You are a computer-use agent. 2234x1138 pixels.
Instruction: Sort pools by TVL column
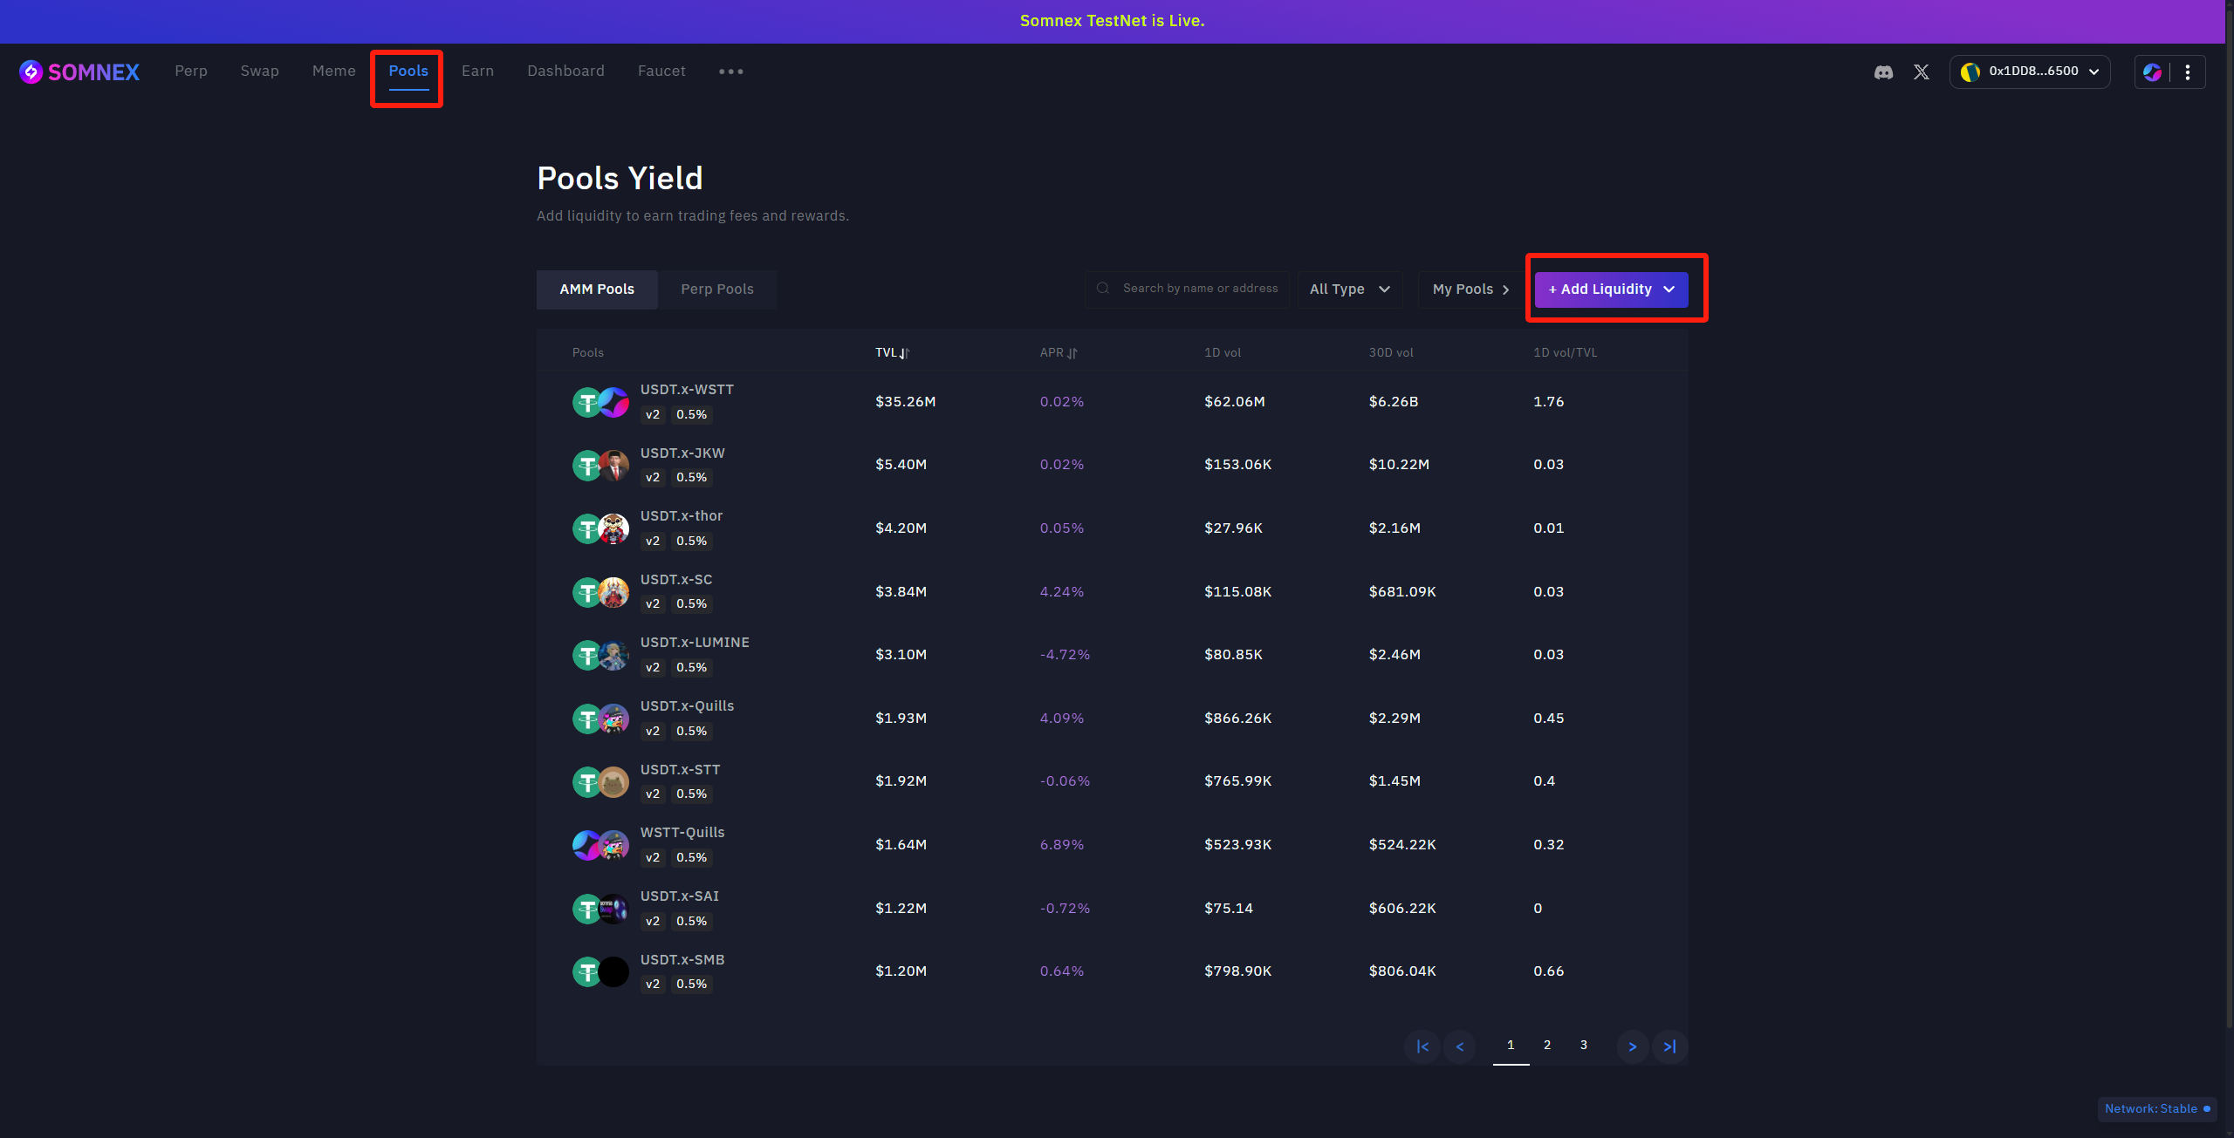coord(893,353)
